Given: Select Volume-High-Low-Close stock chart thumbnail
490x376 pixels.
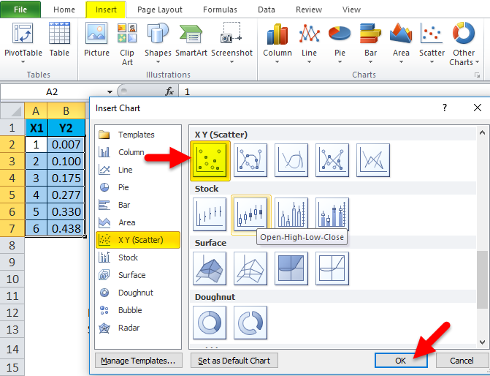Looking at the screenshot, I should (291, 214).
